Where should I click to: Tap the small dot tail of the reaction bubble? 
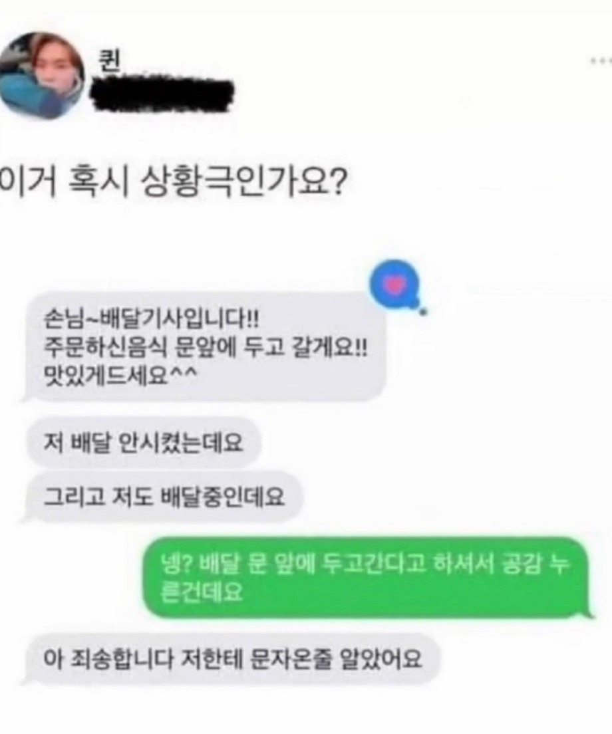click(x=423, y=312)
